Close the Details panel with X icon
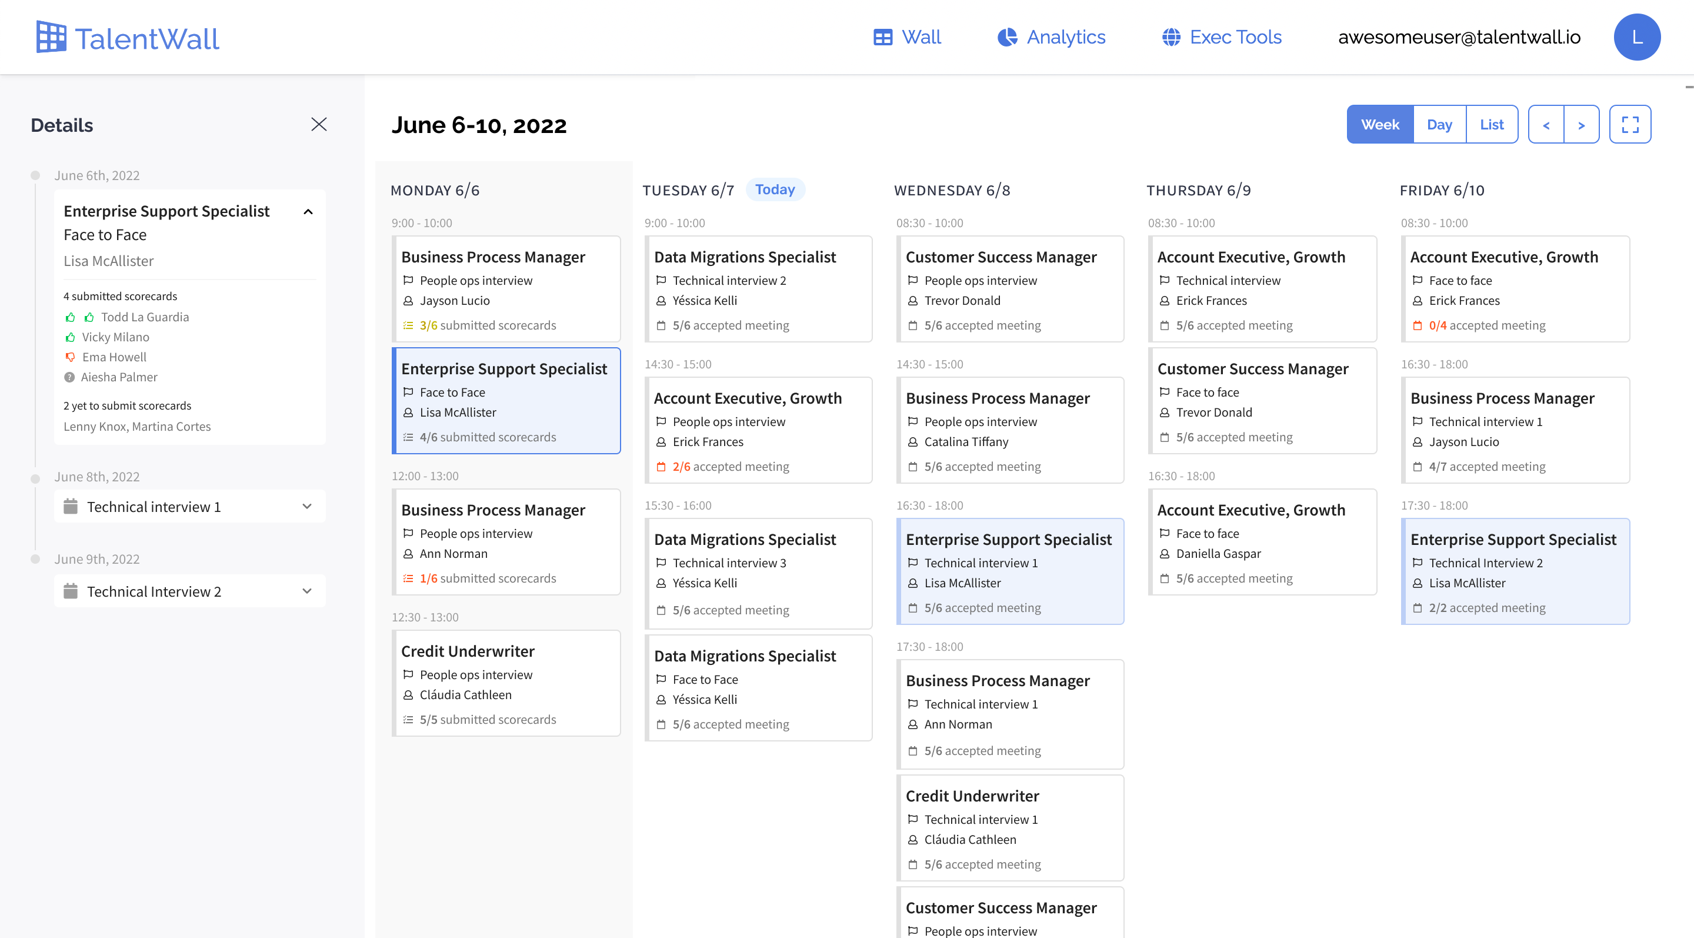 [x=319, y=124]
